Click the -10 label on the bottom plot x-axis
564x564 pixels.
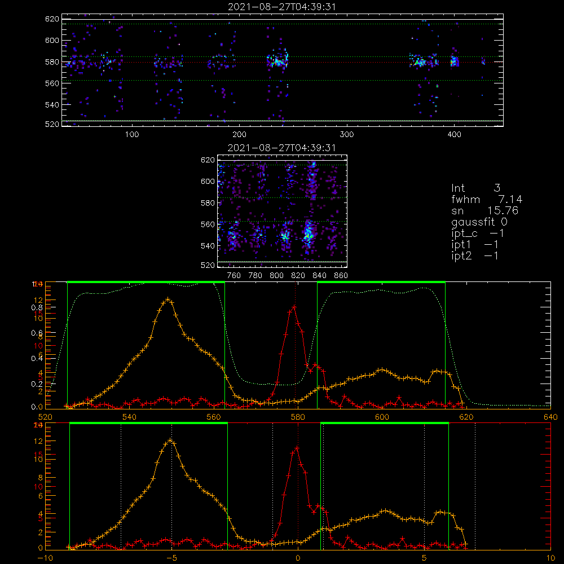click(45, 558)
